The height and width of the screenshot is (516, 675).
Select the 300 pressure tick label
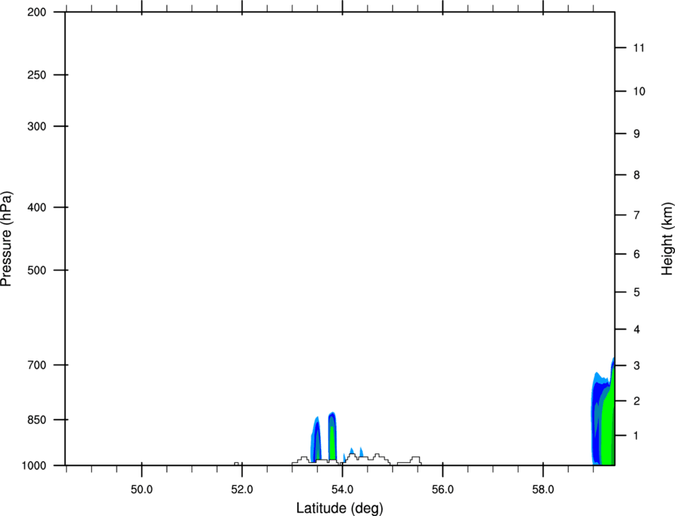coord(37,126)
